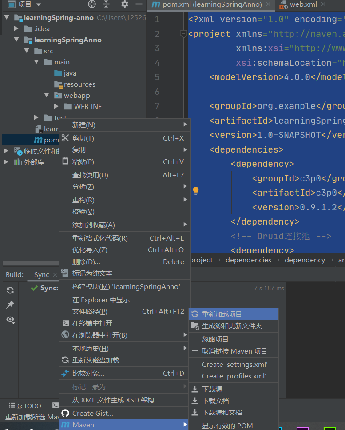This screenshot has height=430, width=345.
Task: Click the pin tab icon in Build panel
Action: click(x=10, y=305)
